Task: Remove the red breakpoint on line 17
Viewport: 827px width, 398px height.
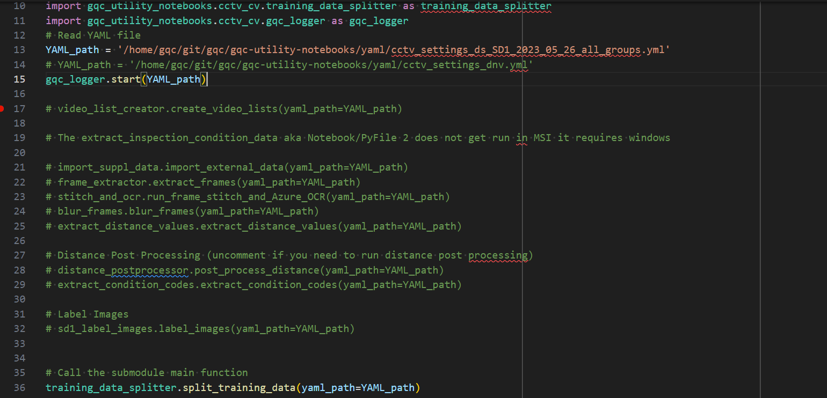Action: pyautogui.click(x=2, y=108)
